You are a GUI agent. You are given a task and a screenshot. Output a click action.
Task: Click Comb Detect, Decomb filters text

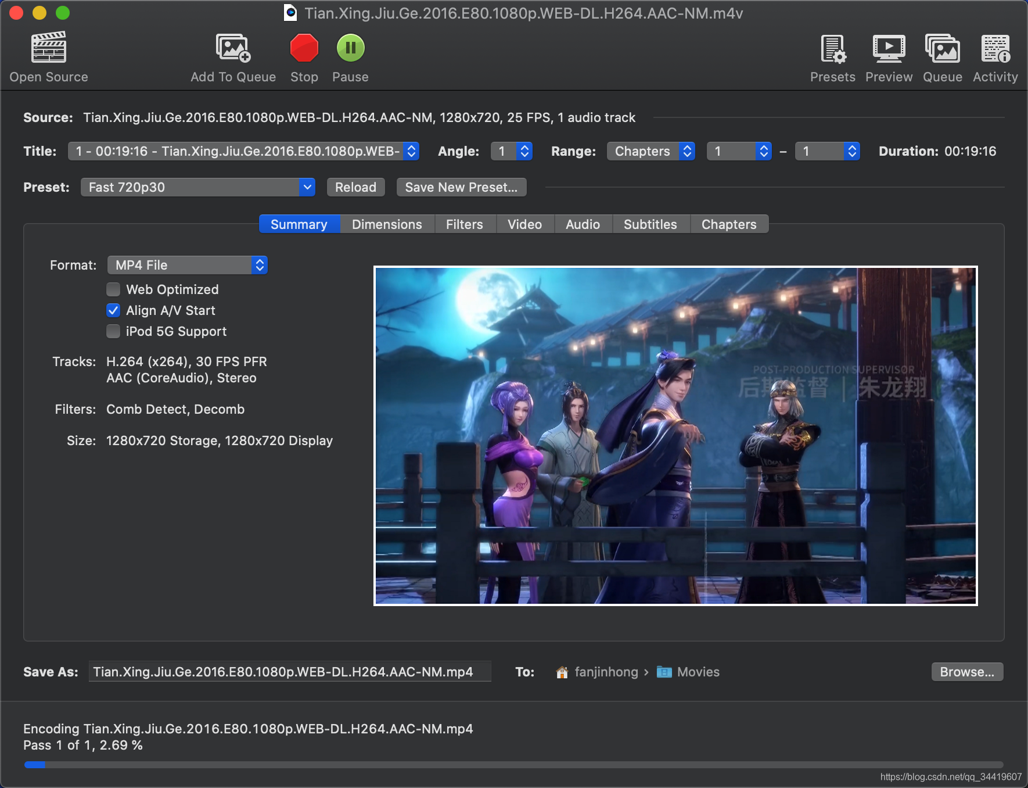coord(175,409)
